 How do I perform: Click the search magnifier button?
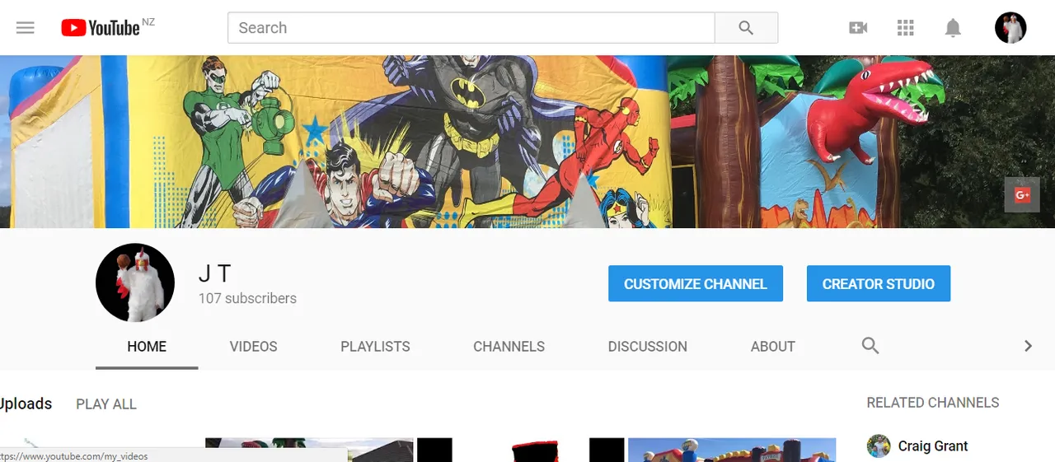pos(746,28)
